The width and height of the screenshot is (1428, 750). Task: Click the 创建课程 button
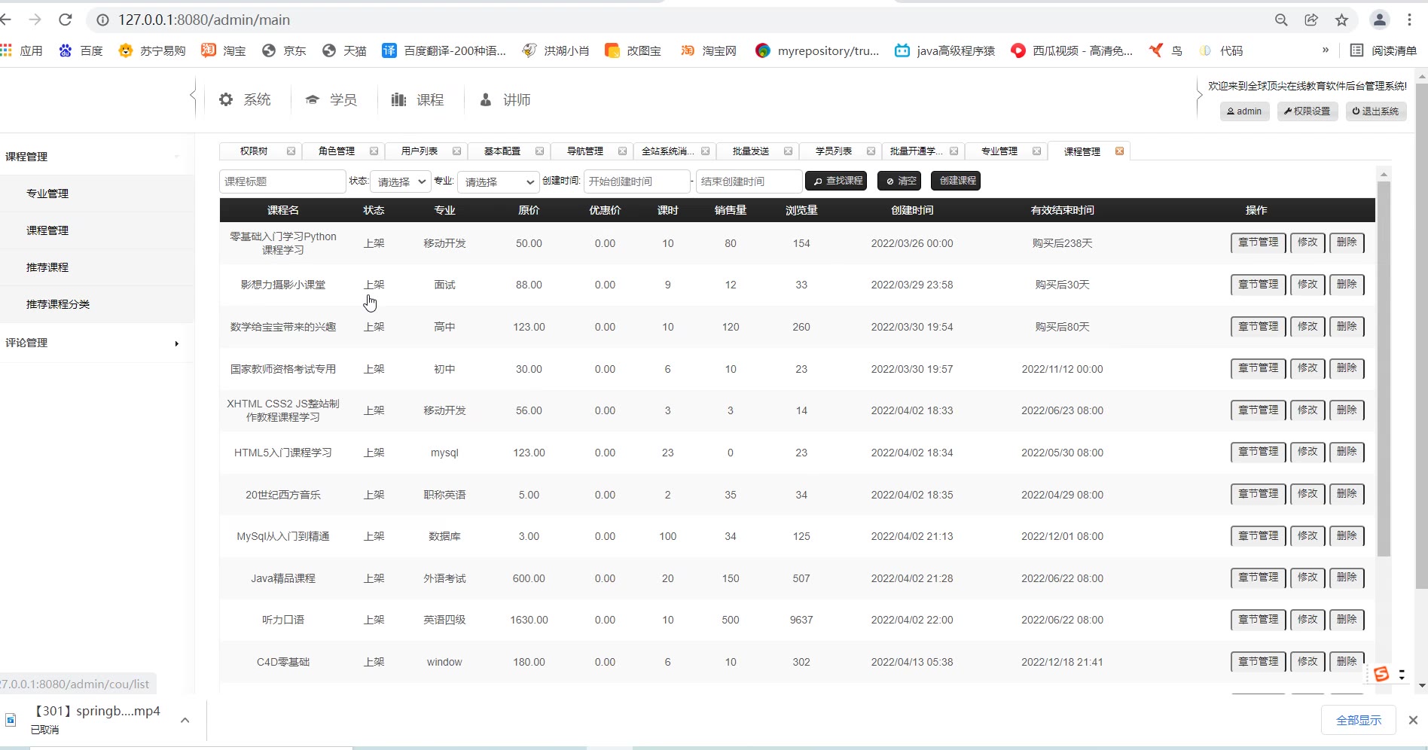[x=957, y=181]
